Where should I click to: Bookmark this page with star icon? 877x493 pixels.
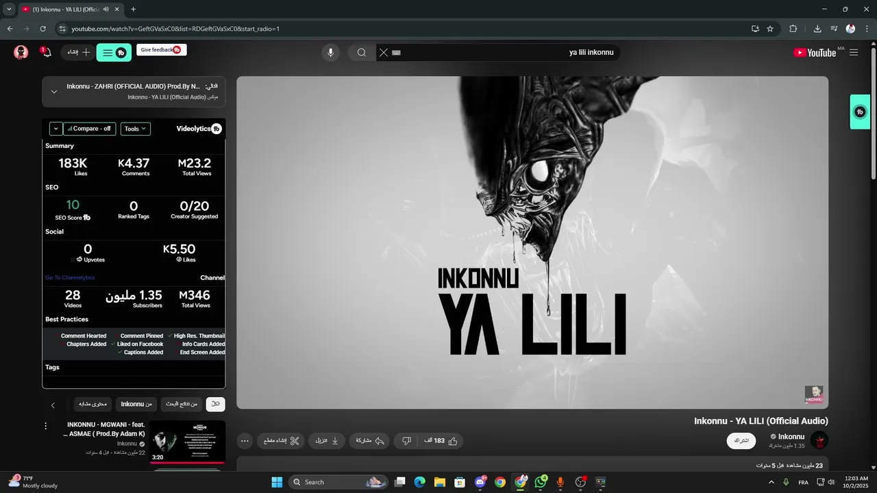[x=770, y=29]
